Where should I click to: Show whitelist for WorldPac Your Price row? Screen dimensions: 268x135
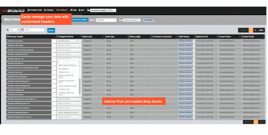coord(186,41)
